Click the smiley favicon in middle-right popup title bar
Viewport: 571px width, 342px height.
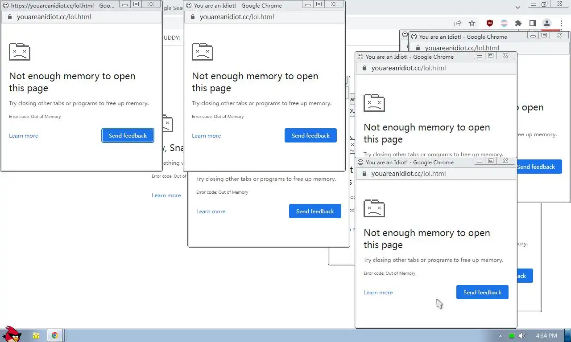[360, 57]
